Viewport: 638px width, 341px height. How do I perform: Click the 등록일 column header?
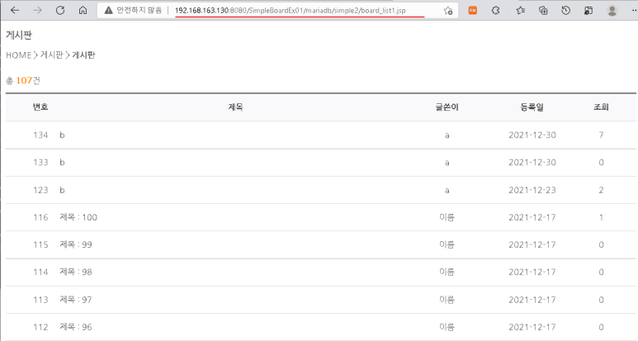(532, 107)
